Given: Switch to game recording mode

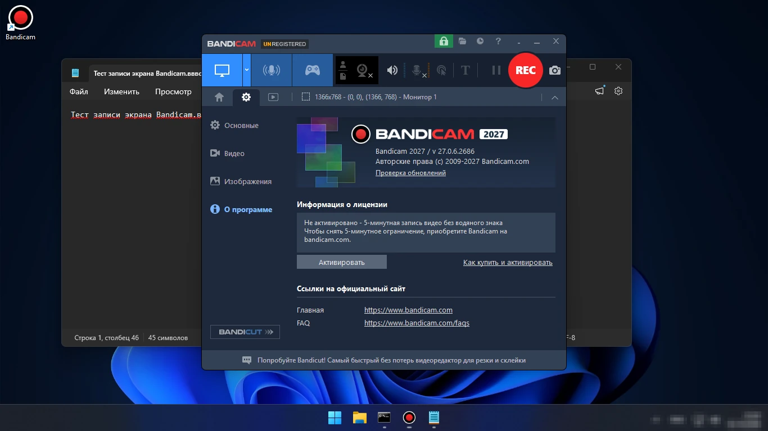Looking at the screenshot, I should (x=313, y=70).
